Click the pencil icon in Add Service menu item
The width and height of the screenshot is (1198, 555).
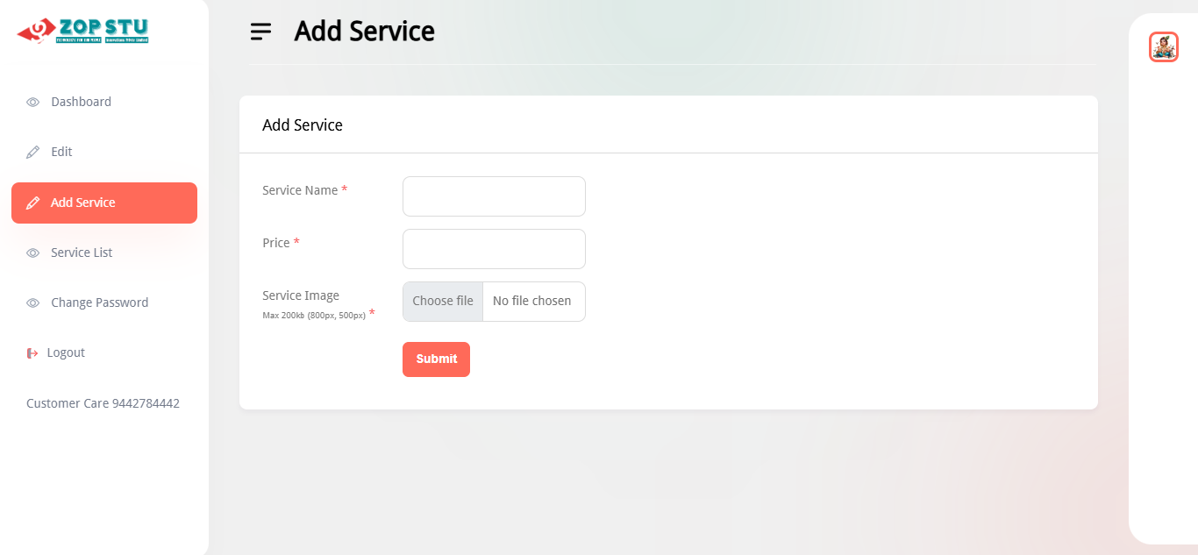(x=33, y=203)
